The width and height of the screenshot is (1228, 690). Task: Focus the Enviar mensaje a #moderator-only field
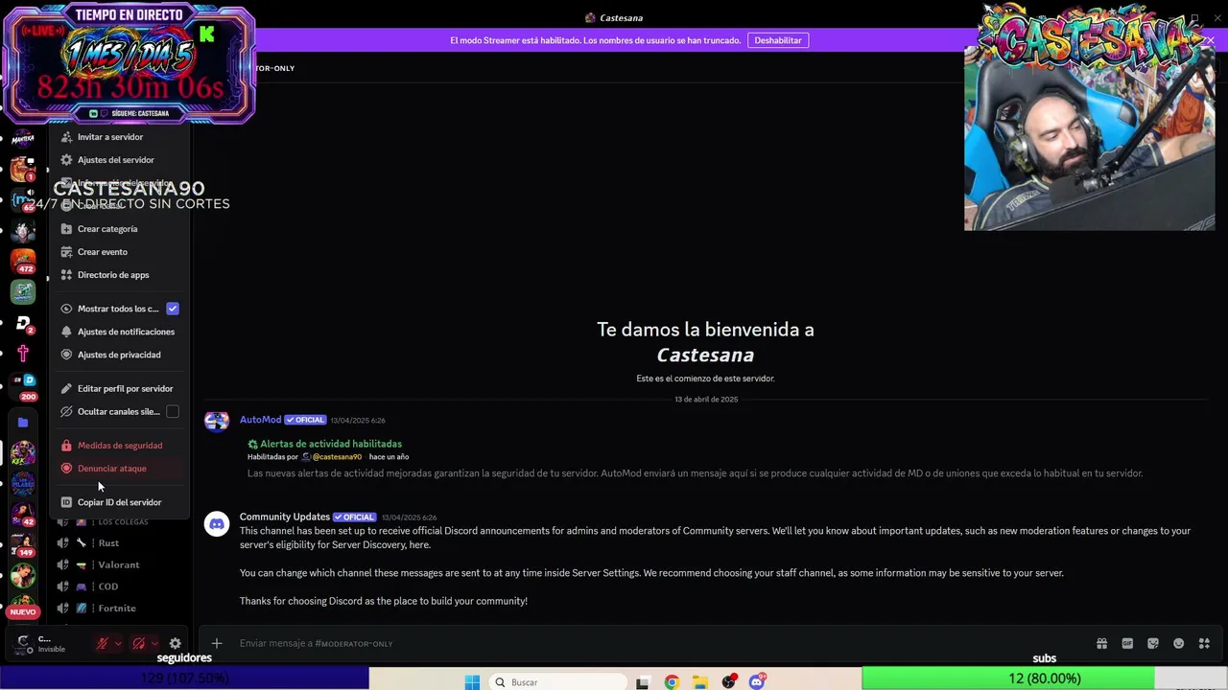coord(662,644)
